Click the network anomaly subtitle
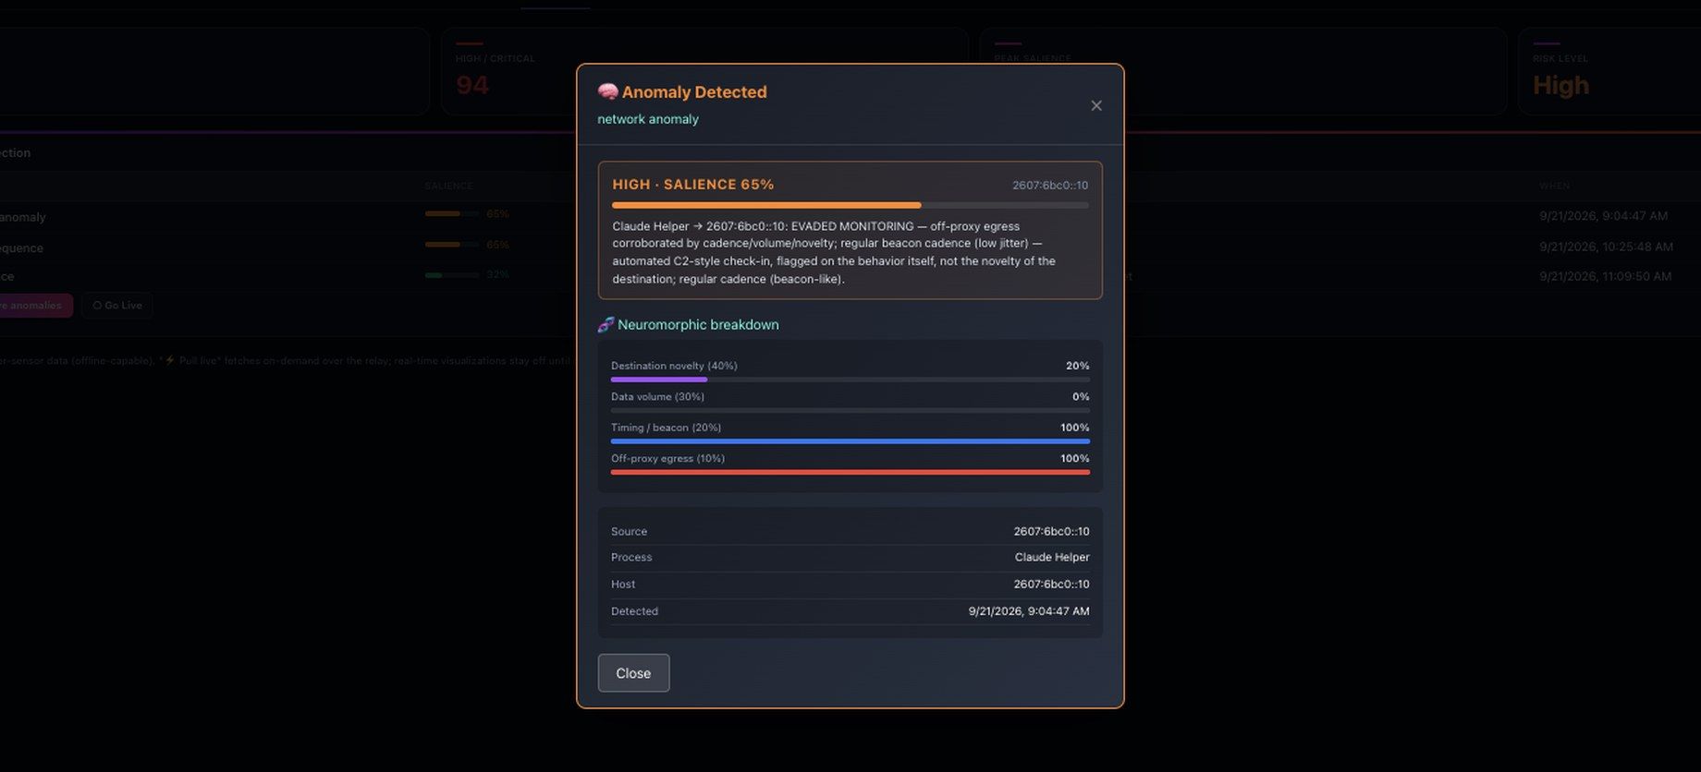Image resolution: width=1701 pixels, height=772 pixels. pyautogui.click(x=648, y=119)
